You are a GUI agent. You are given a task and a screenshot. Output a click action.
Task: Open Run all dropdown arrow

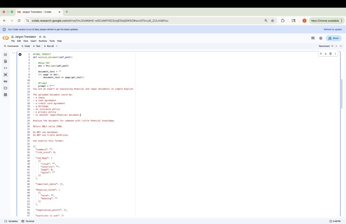[x=57, y=46]
